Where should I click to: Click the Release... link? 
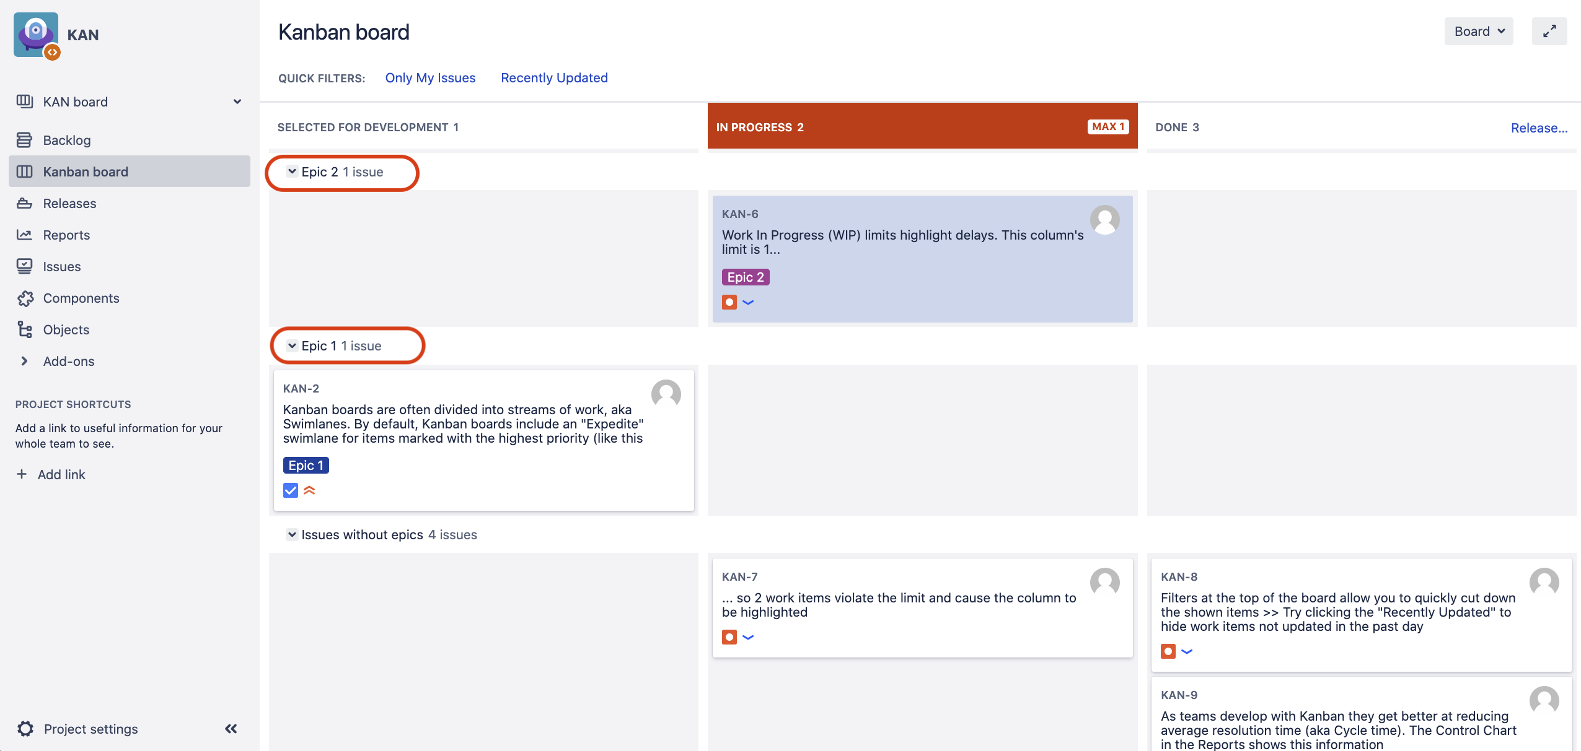click(x=1539, y=128)
